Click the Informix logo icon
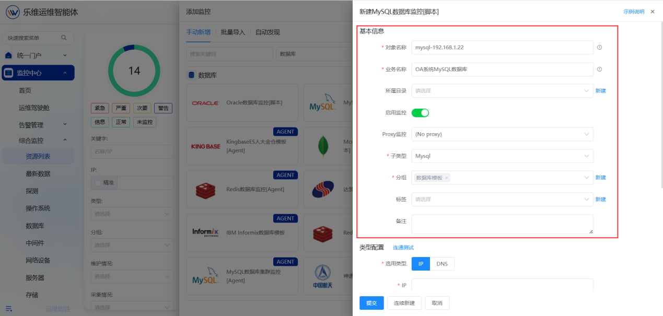 pos(205,232)
